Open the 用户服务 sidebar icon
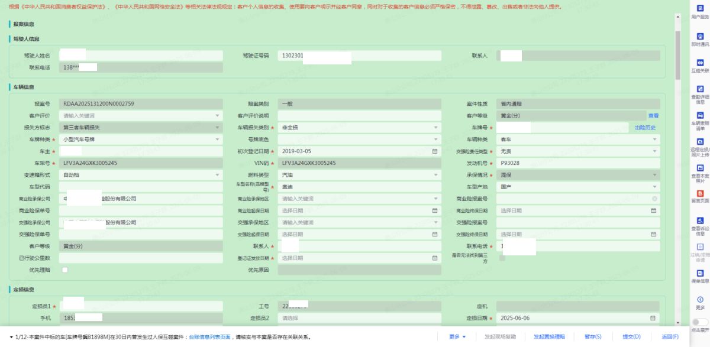710x347 pixels. coord(700,8)
